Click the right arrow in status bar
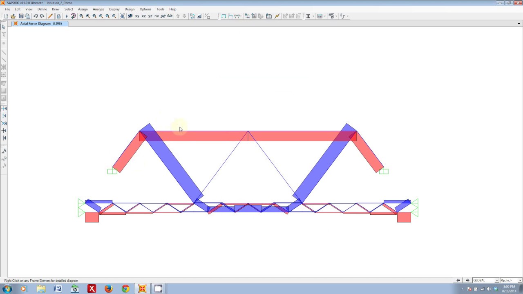 click(x=468, y=281)
